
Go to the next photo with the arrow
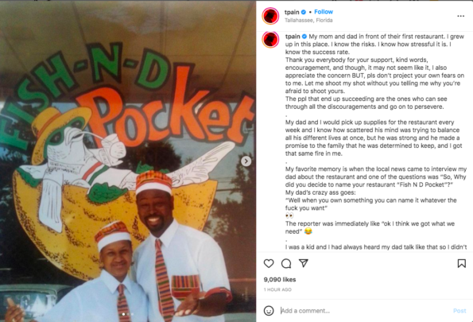click(x=246, y=161)
